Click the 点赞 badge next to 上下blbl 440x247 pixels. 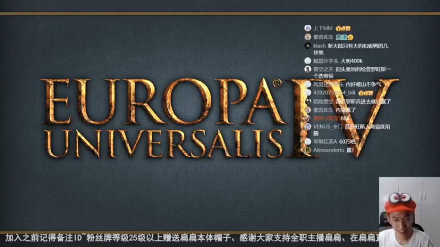[343, 29]
